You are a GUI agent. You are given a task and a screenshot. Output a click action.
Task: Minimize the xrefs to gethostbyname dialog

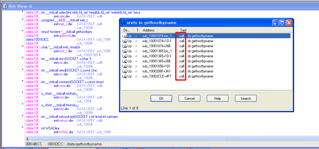pos(276,23)
